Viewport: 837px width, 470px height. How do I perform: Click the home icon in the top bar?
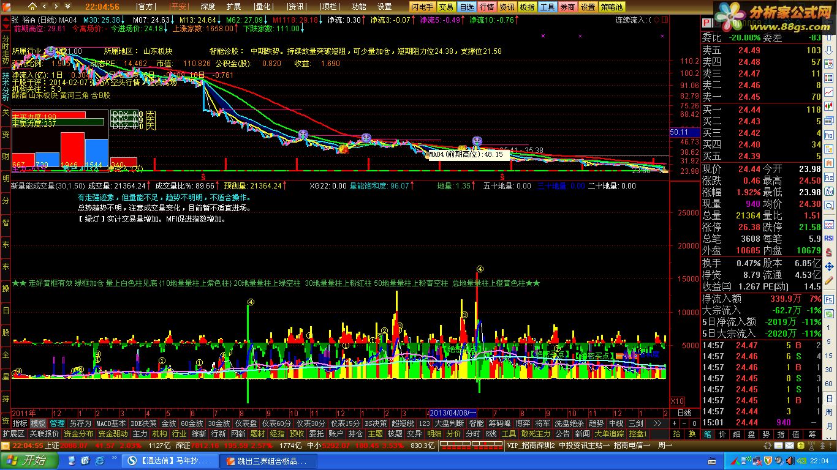coord(32,7)
